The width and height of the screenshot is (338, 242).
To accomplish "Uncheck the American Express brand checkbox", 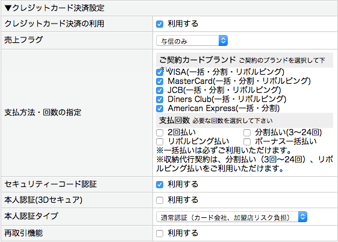I will pos(160,109).
